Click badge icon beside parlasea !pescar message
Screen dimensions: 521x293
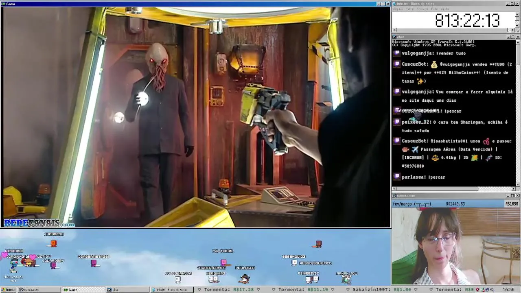397,177
